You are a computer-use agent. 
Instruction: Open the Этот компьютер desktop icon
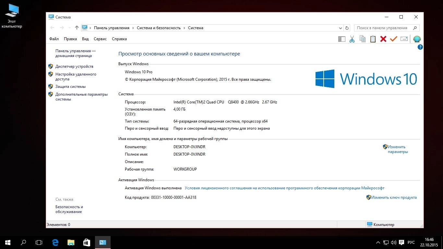point(12,16)
